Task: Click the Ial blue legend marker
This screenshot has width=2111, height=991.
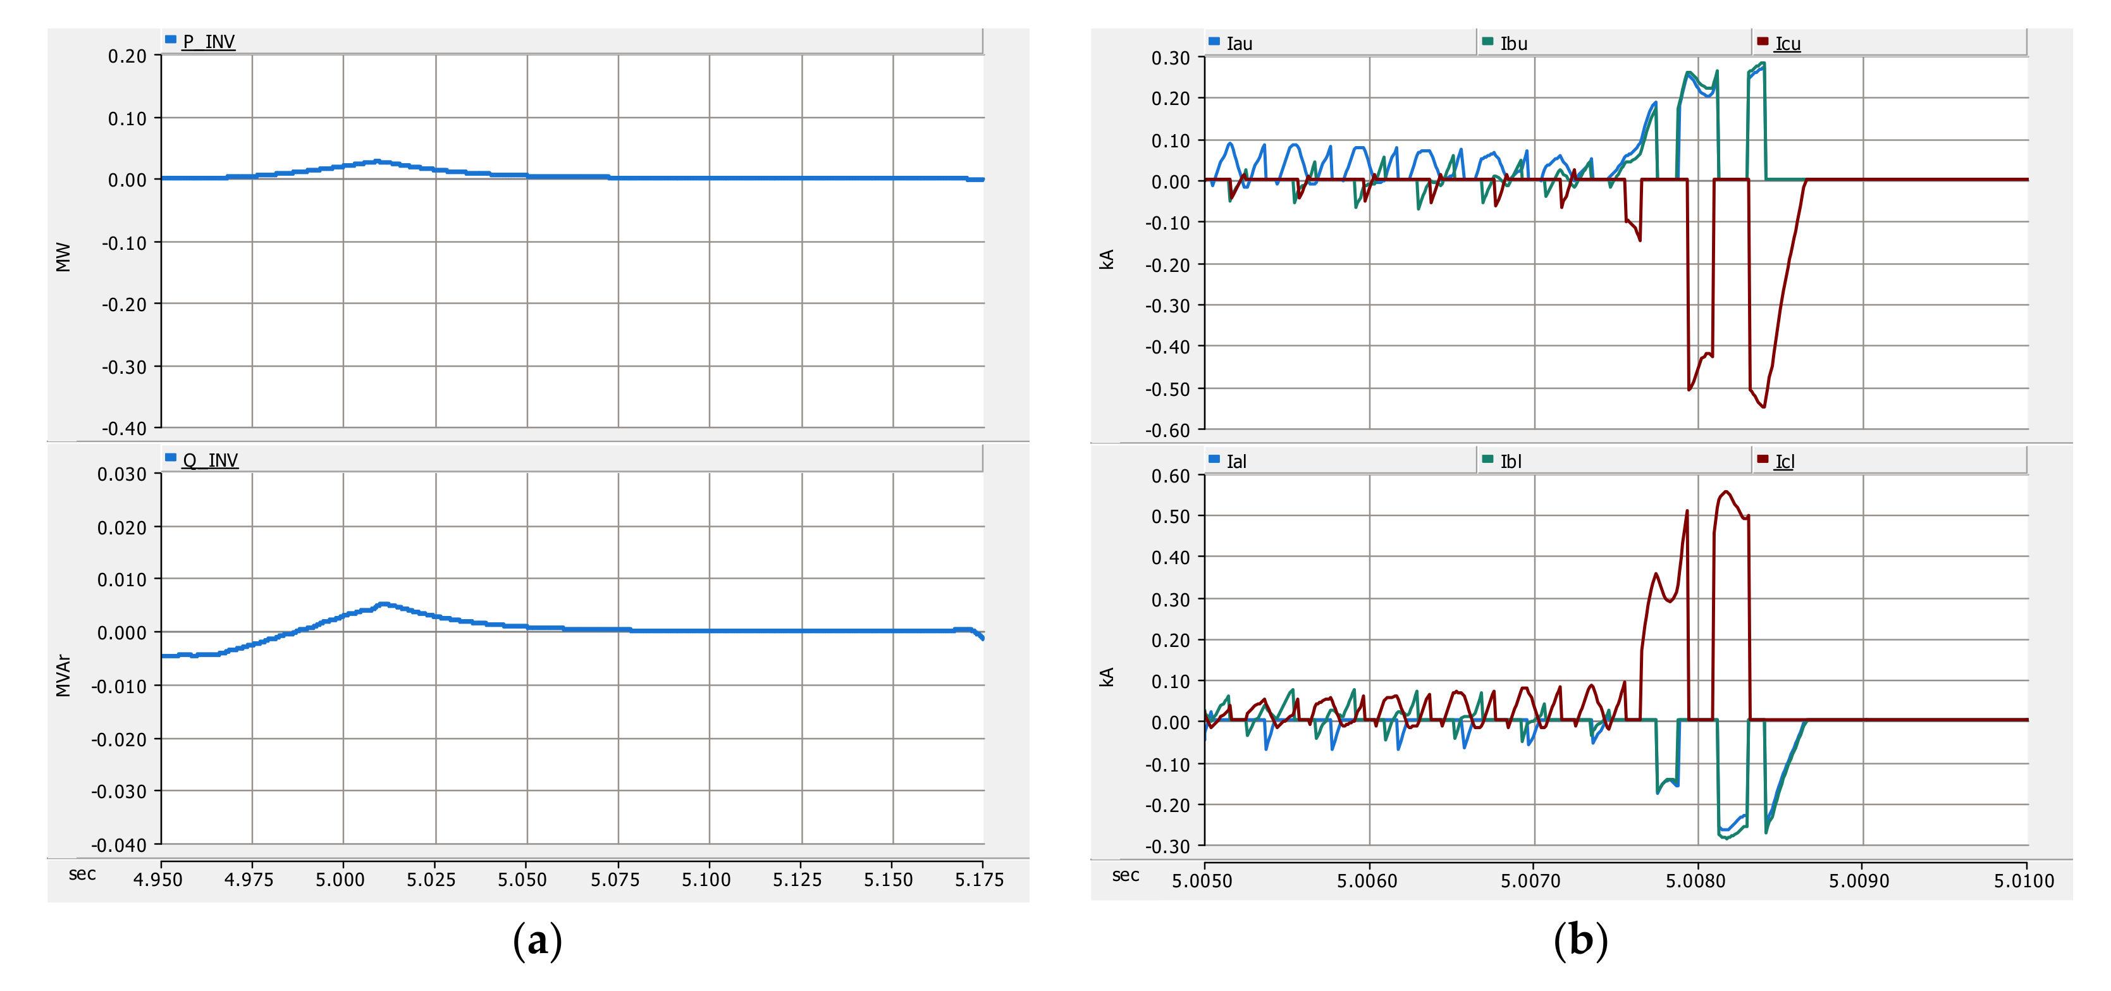Action: coord(1214,459)
